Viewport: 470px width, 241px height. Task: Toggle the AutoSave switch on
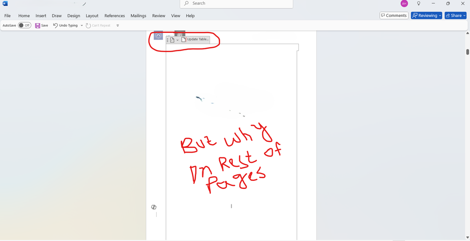[24, 25]
